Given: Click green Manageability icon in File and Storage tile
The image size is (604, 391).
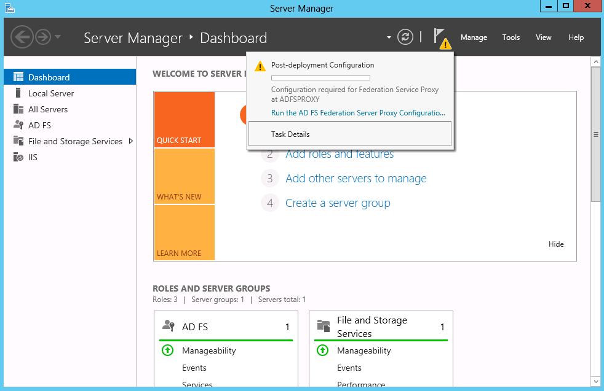Looking at the screenshot, I should click(322, 350).
